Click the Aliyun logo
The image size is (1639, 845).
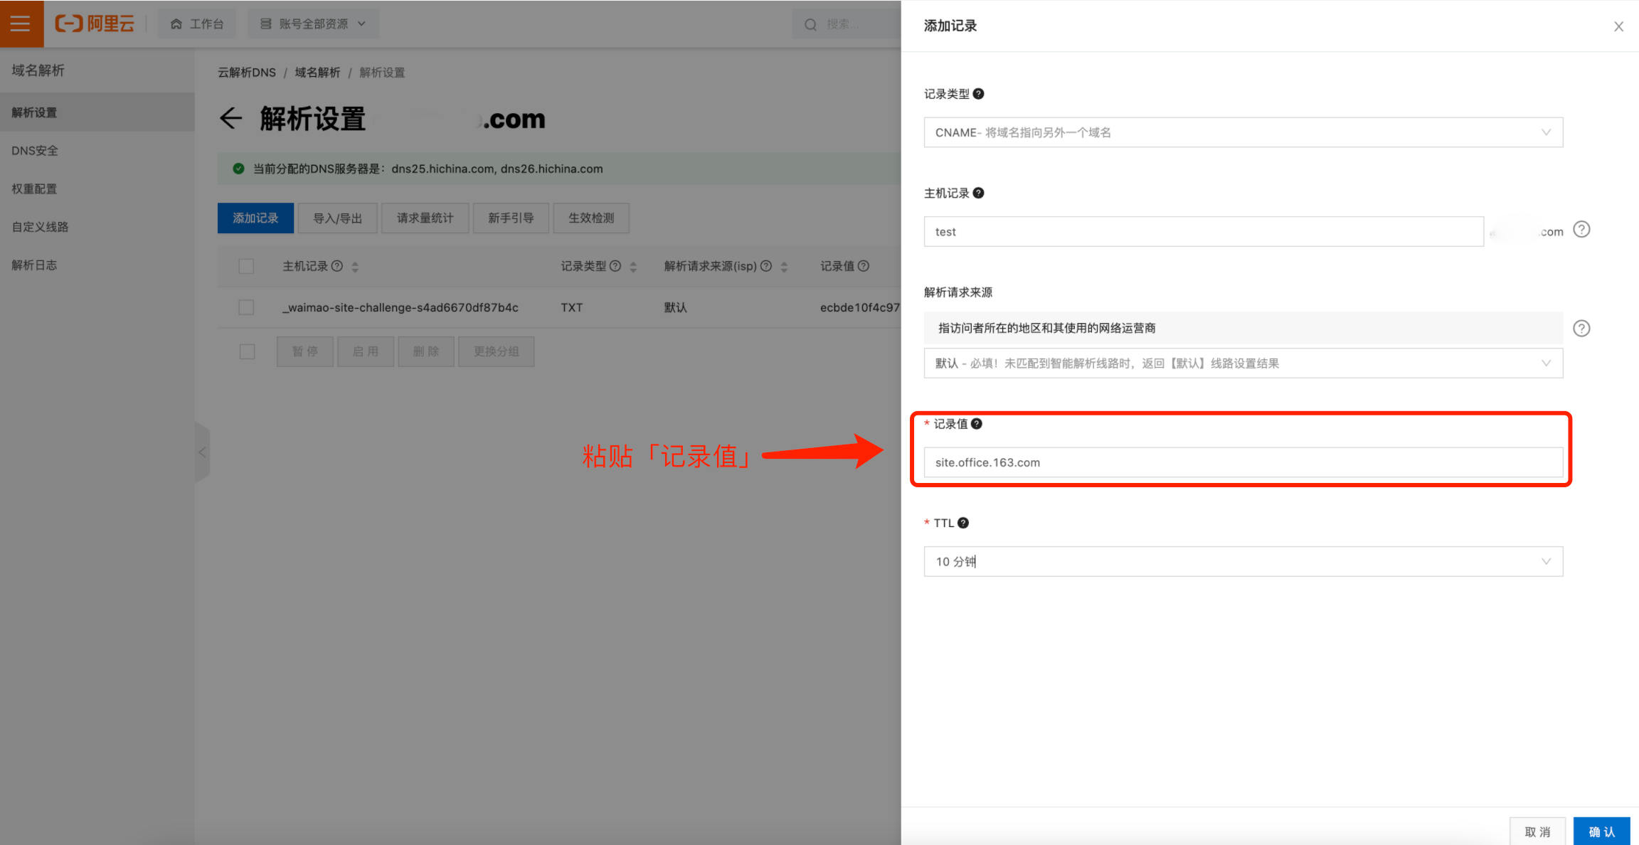(x=95, y=23)
